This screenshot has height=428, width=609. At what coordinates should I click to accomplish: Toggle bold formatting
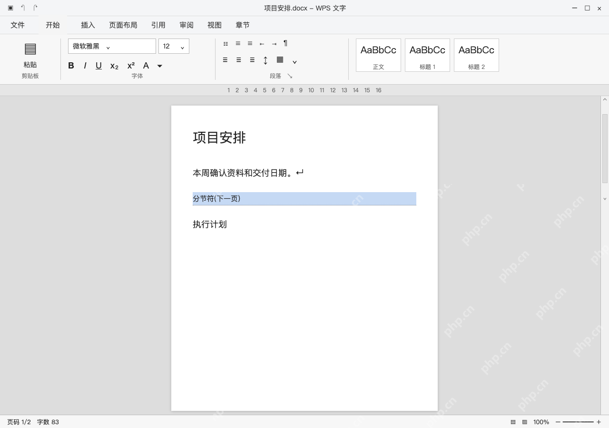[71, 66]
